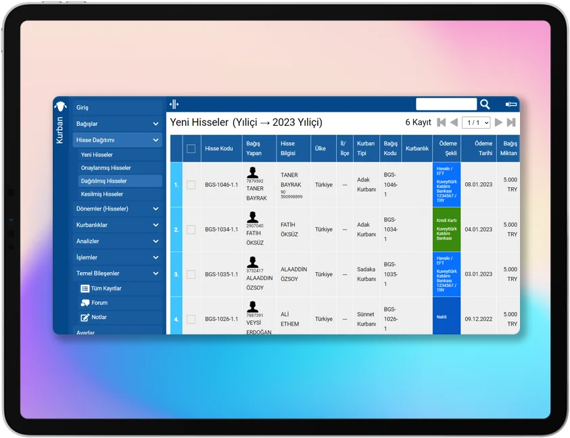The width and height of the screenshot is (570, 438).
Task: Click the panel toggle icon at top right
Action: (x=511, y=104)
